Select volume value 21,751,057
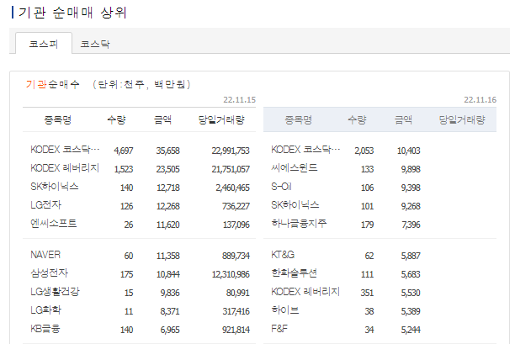This screenshot has width=515, height=344. click(231, 169)
